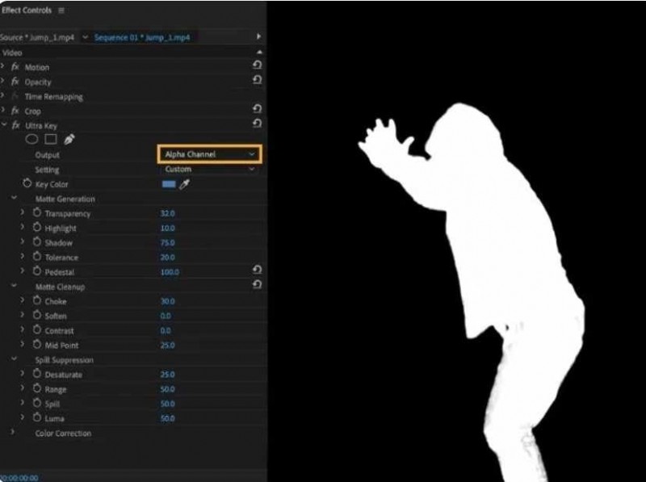Enable the Key Color animation stopwatch
Screen dimensions: 646x482
click(23, 184)
